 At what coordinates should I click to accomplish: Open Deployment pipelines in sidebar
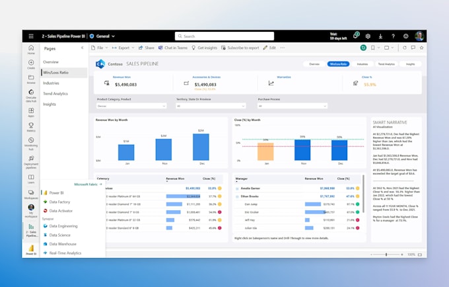click(x=31, y=162)
